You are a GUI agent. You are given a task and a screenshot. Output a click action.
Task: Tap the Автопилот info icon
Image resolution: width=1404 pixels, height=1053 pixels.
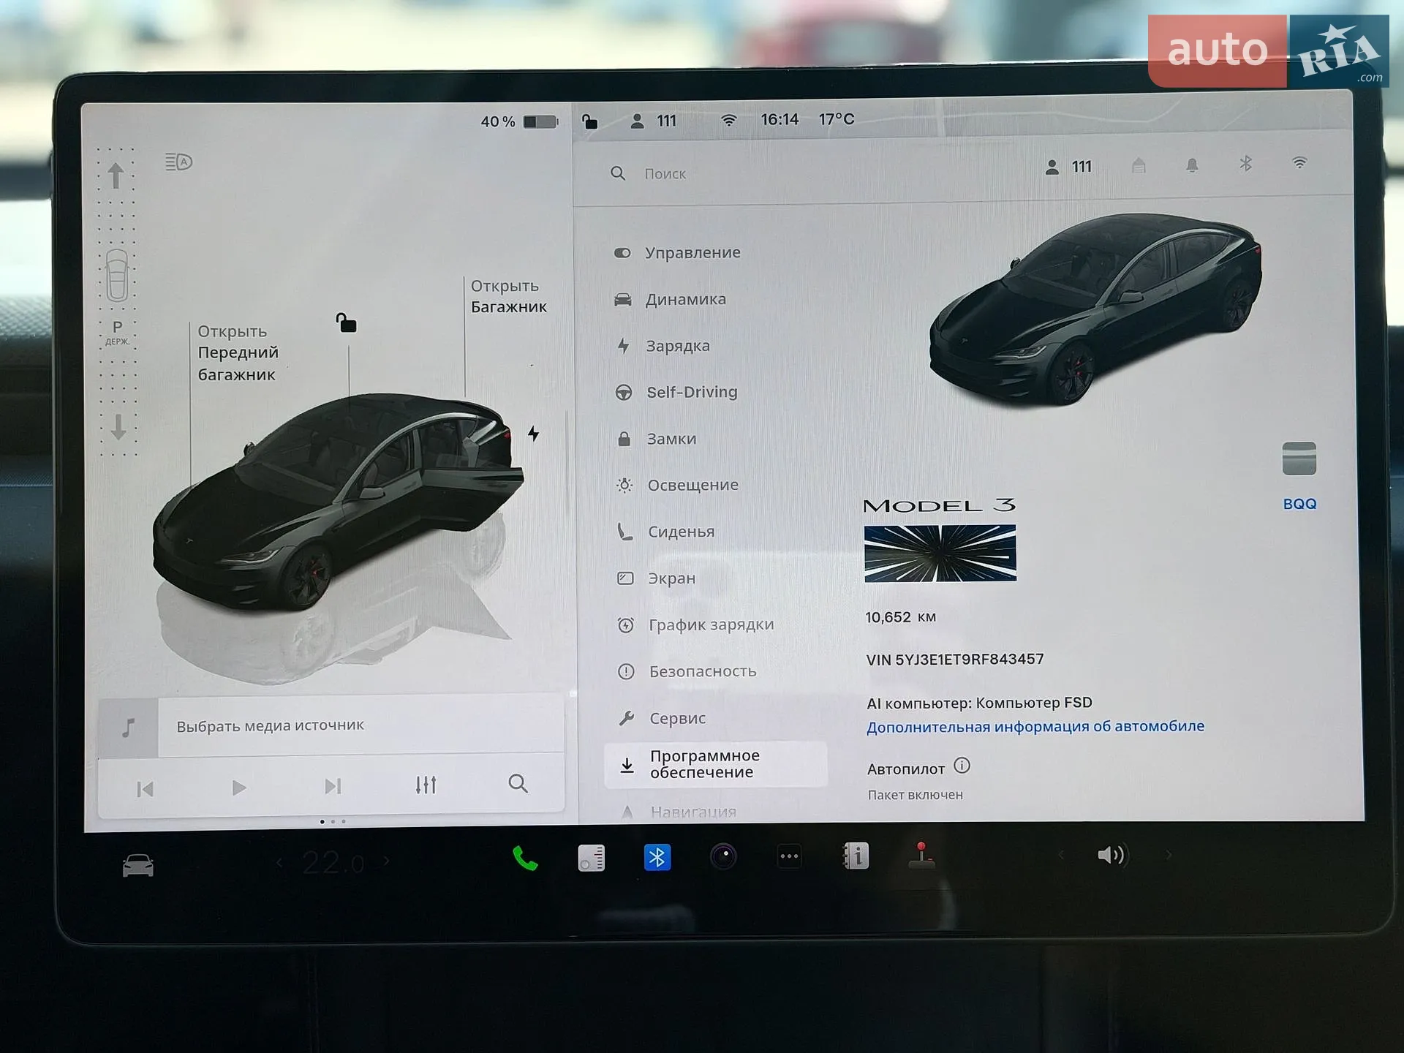click(962, 766)
